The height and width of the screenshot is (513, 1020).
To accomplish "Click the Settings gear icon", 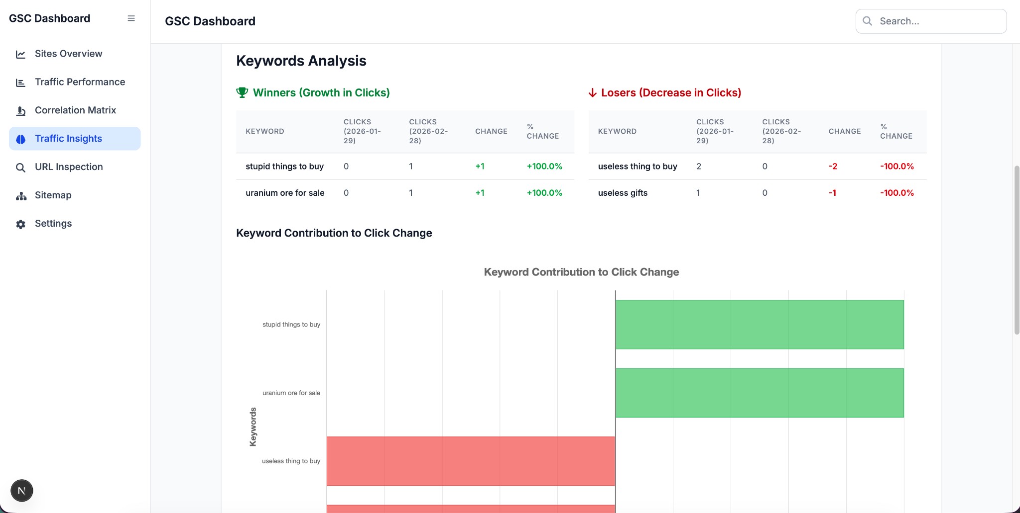I will coord(20,224).
